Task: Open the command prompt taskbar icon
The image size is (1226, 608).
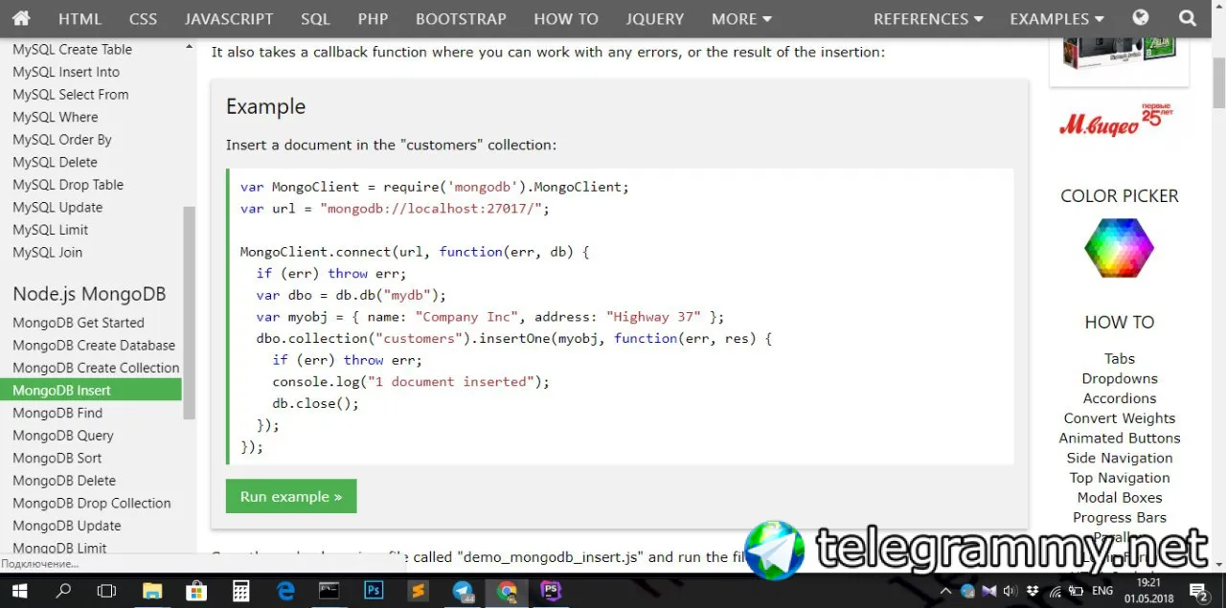Action: click(x=329, y=592)
